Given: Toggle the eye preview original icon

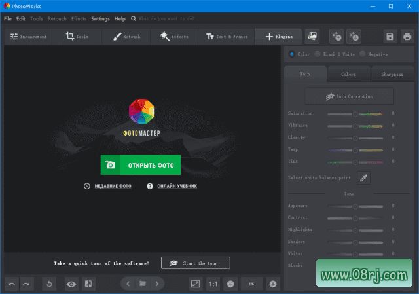Looking at the screenshot, I should coord(71,284).
